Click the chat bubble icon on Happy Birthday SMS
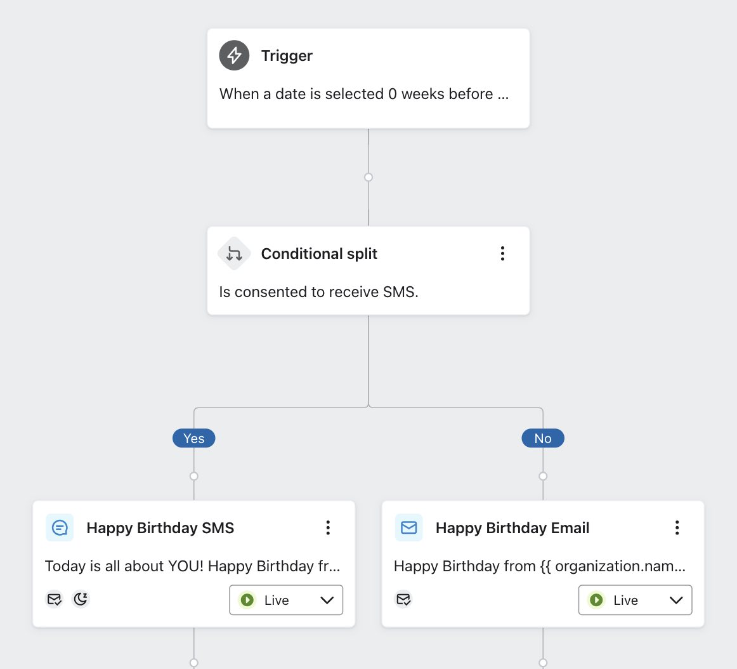The width and height of the screenshot is (737, 669). pyautogui.click(x=59, y=527)
